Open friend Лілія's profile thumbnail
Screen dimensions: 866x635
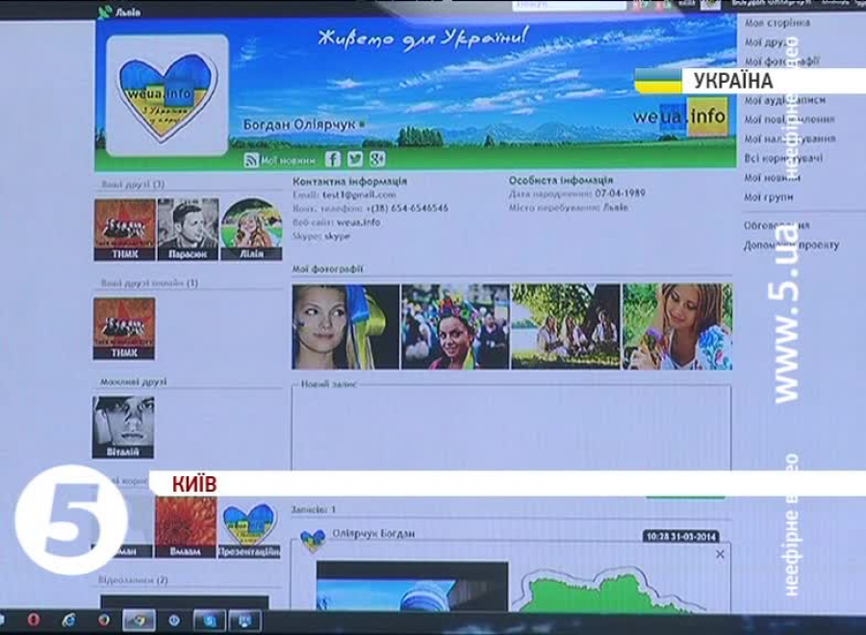pyautogui.click(x=251, y=229)
